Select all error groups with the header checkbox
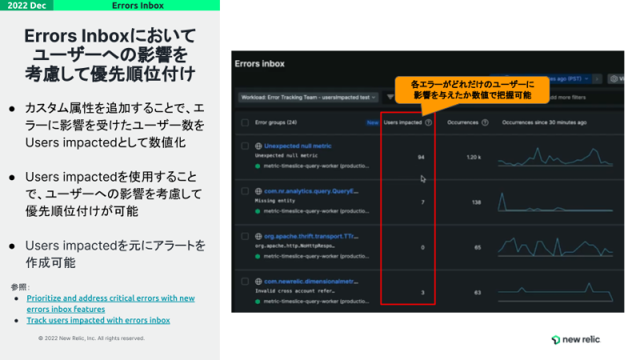The height and width of the screenshot is (360, 640). pos(245,122)
